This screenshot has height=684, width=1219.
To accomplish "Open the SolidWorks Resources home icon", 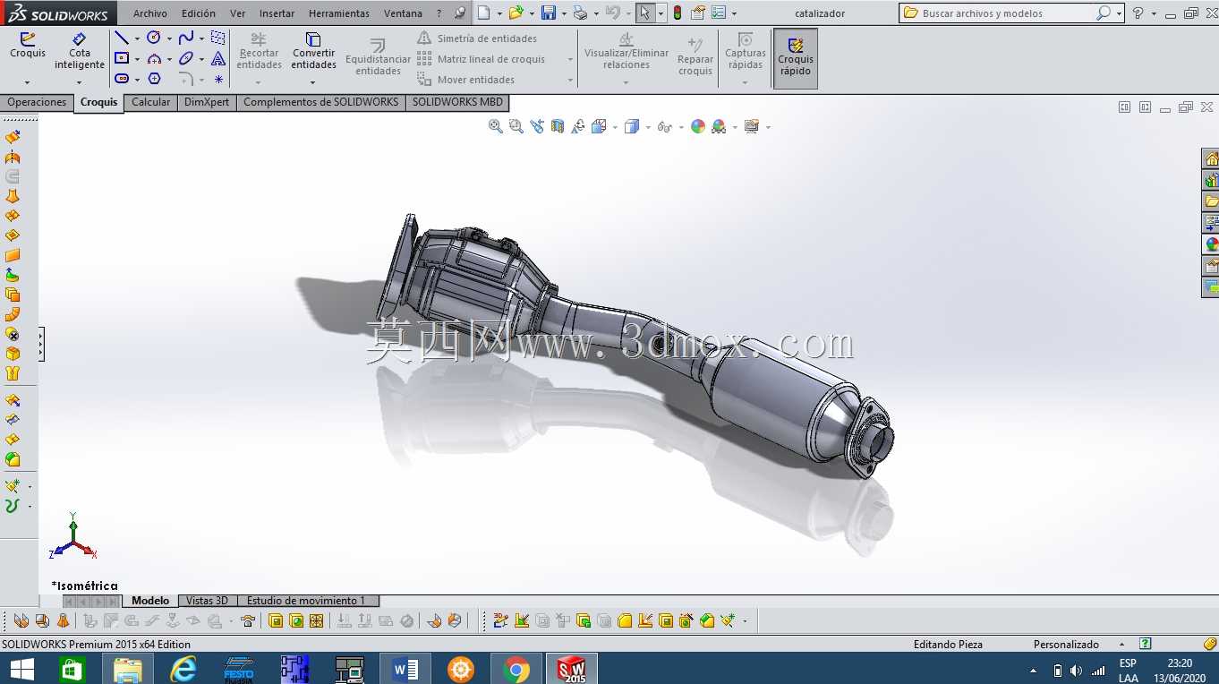I will click(1211, 158).
